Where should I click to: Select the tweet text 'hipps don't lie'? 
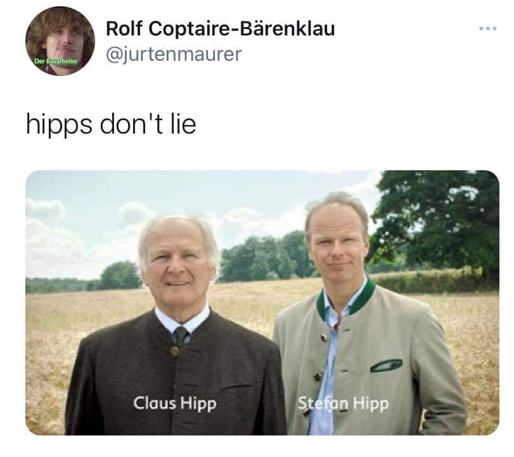click(111, 124)
